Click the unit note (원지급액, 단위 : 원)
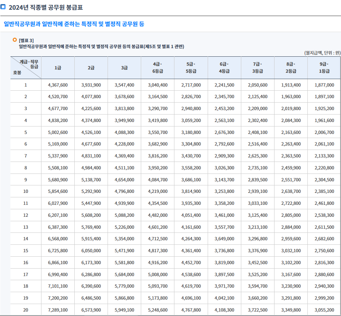The image size is (341, 316). pos(322,53)
